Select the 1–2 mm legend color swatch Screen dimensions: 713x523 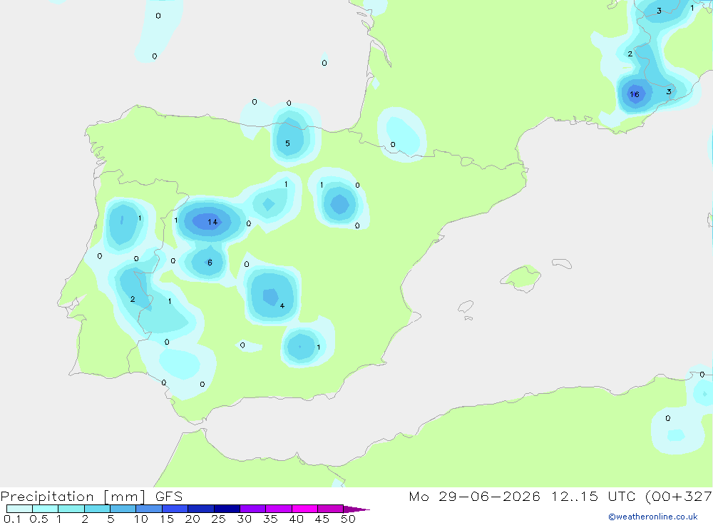click(71, 509)
